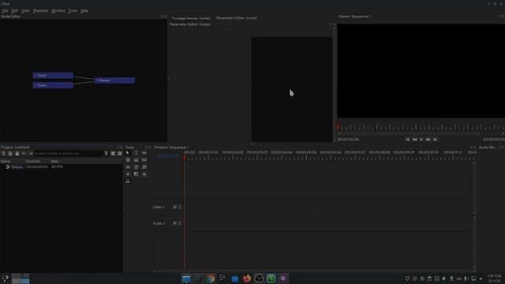This screenshot has height=284, width=505.
Task: Select the Record tool
Action: tap(128, 174)
